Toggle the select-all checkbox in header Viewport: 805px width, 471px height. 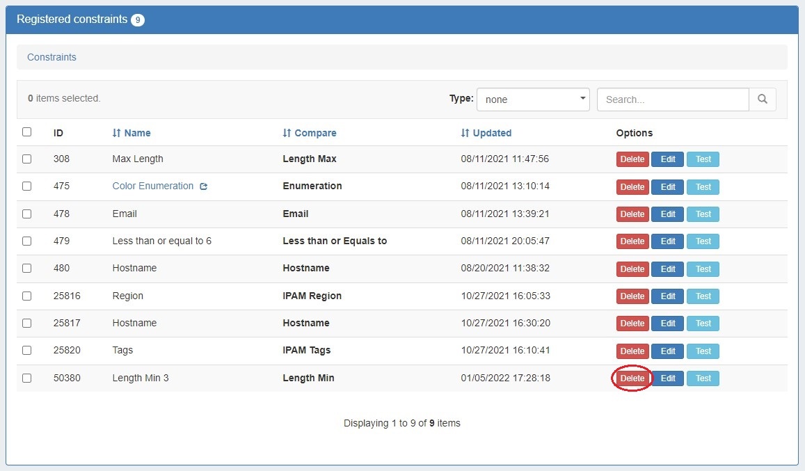(x=26, y=131)
